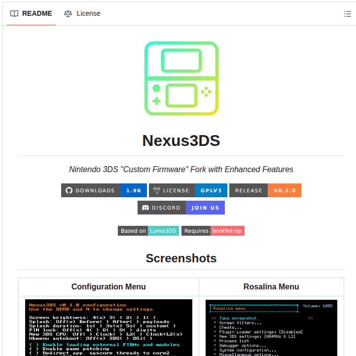Viewport: 356px width, 356px height.
Task: Click the license scale icon in tab
Action: 68,14
